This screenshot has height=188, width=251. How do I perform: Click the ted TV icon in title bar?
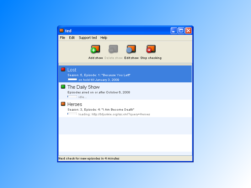[x=62, y=31]
